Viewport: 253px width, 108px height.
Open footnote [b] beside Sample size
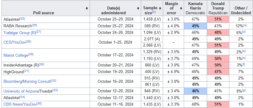click(x=154, y=12)
